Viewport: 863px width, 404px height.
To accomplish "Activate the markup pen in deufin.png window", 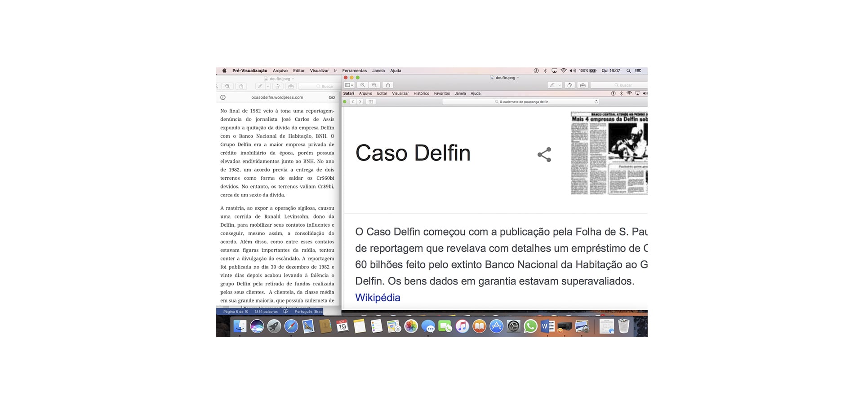I will (552, 85).
